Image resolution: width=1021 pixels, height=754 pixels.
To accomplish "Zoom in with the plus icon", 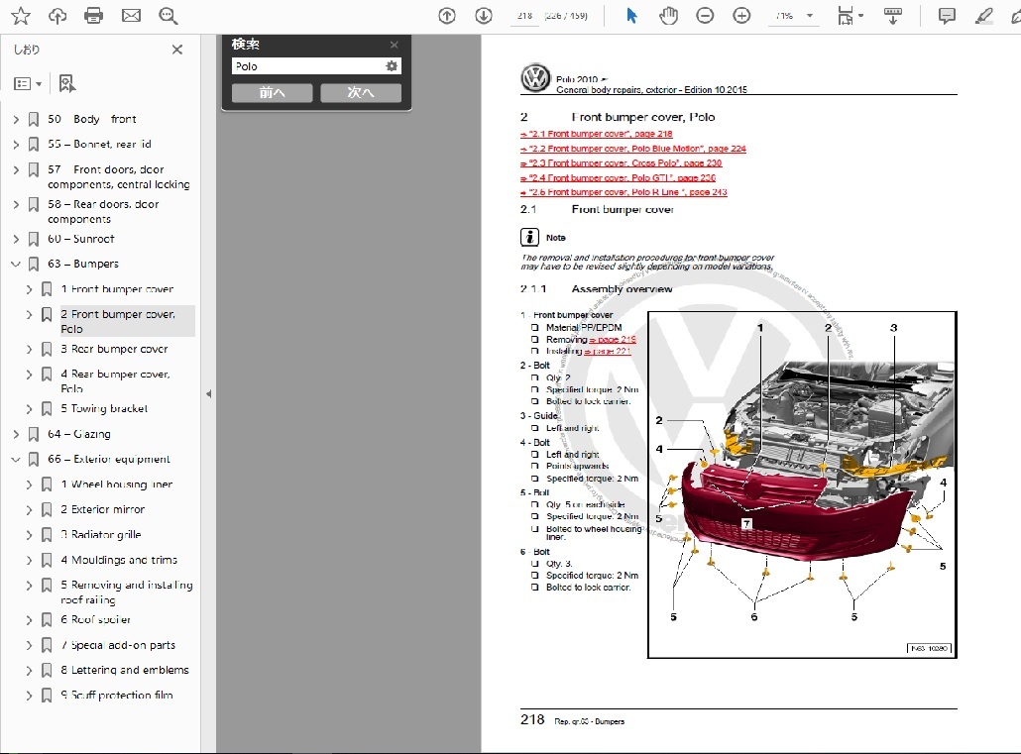I will coord(741,16).
